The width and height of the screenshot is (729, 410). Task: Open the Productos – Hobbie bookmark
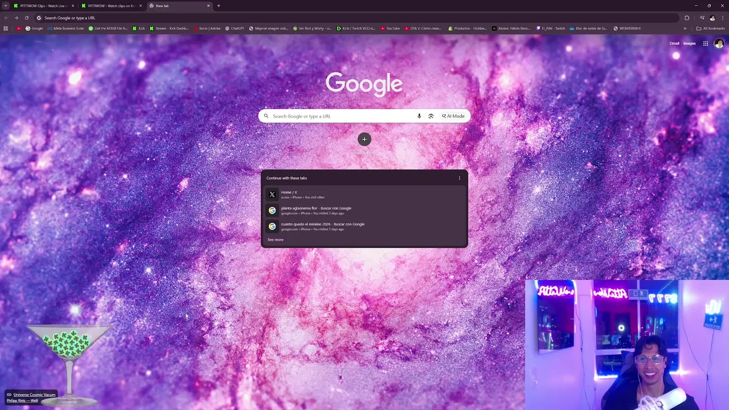(x=468, y=28)
